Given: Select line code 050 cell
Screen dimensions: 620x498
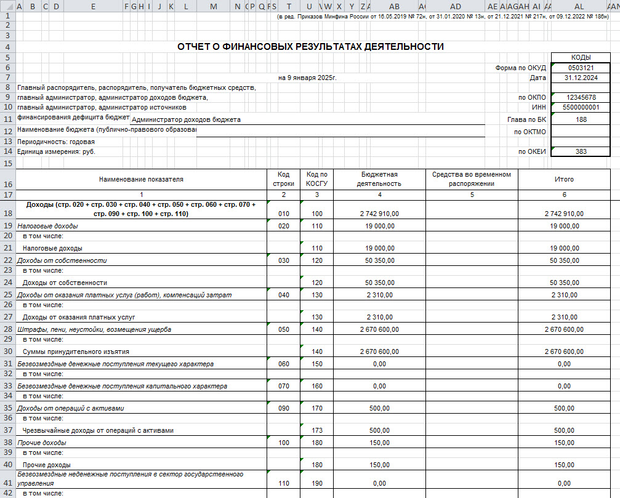Looking at the screenshot, I should (x=283, y=329).
